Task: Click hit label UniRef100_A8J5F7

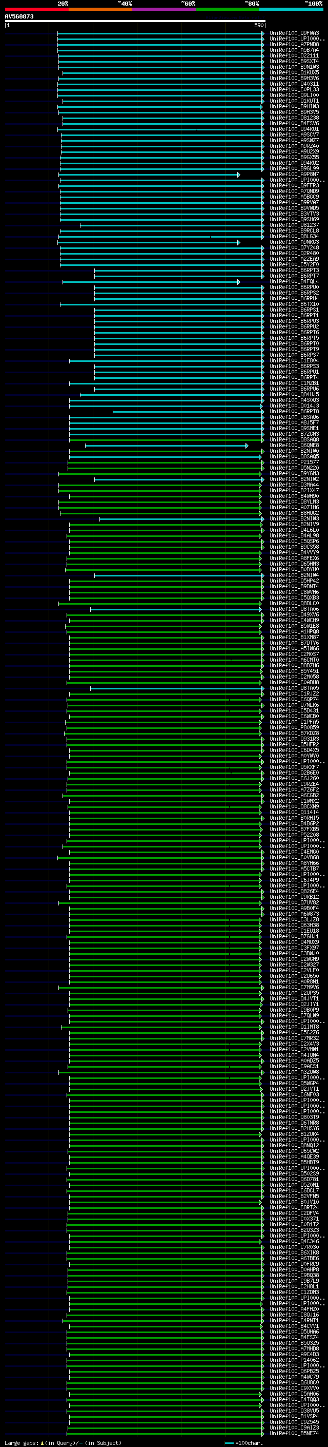Action: [x=294, y=422]
